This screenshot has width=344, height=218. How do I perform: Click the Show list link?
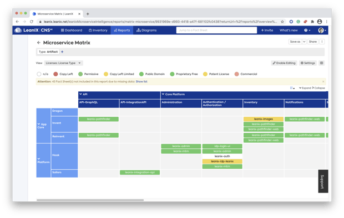click(141, 81)
